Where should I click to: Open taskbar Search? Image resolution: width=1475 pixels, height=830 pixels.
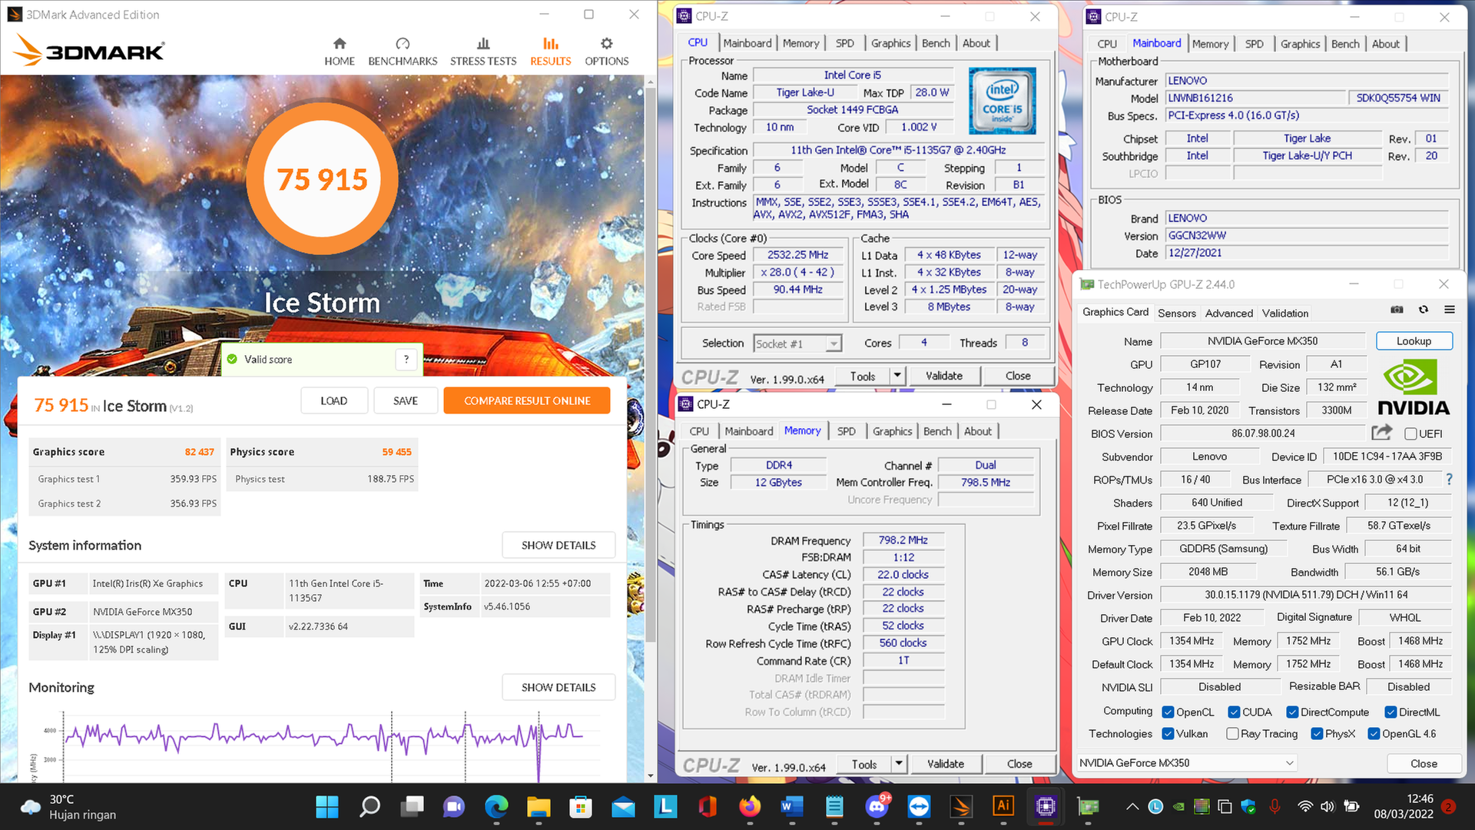(x=370, y=806)
